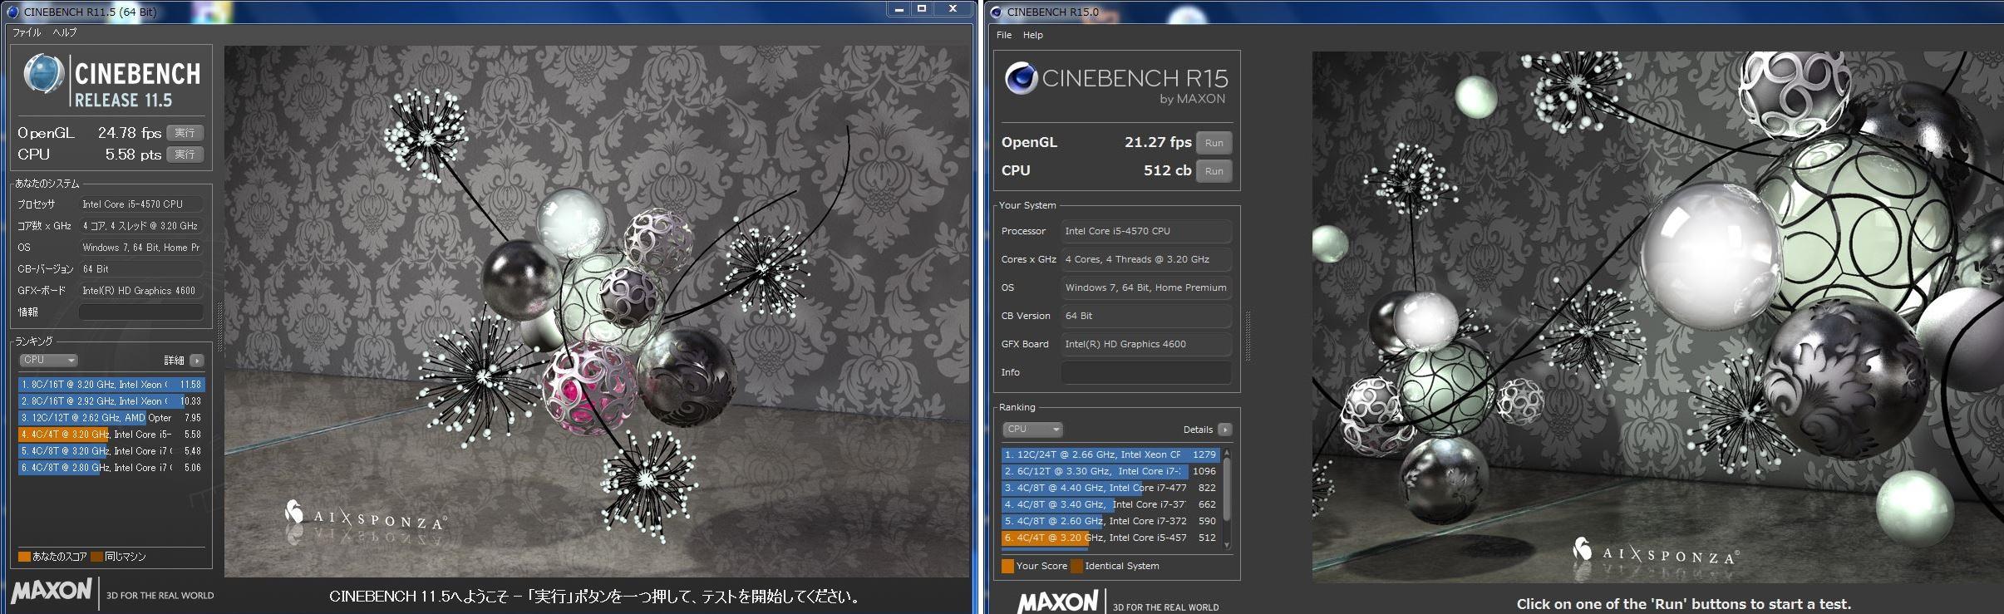Select R15 ranking row 12C/24T @ 2.66 GHz Xeon
This screenshot has width=2004, height=614.
(x=1110, y=454)
